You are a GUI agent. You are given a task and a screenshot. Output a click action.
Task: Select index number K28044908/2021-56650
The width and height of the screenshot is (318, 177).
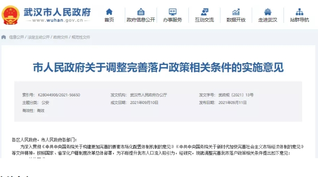[59, 95]
